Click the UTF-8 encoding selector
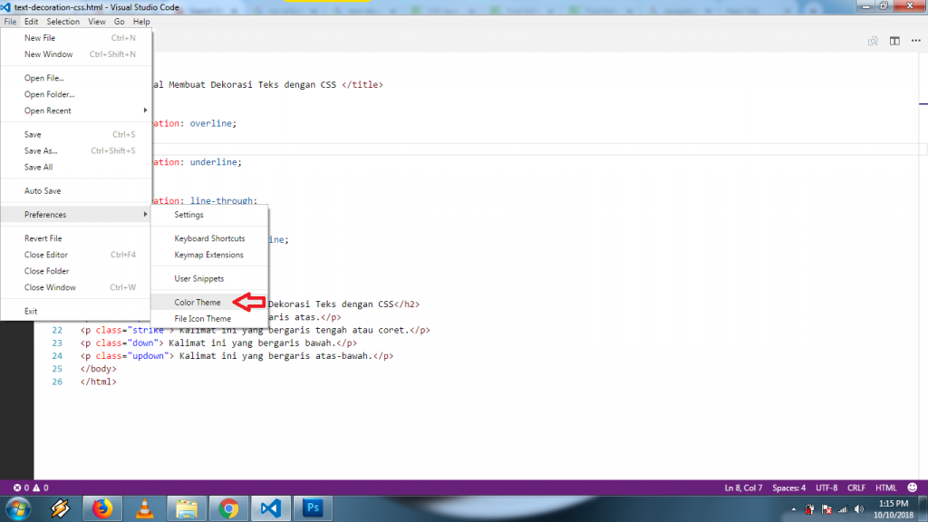 pyautogui.click(x=826, y=488)
